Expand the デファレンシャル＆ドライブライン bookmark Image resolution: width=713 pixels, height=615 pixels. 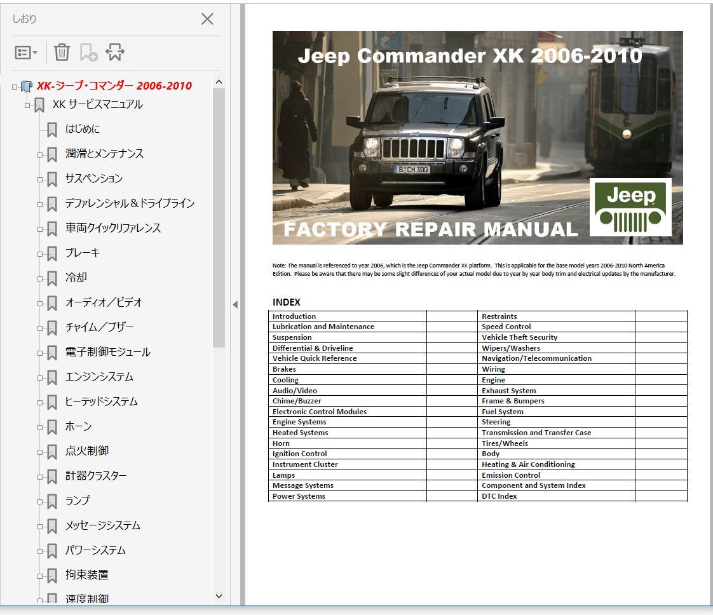[40, 205]
